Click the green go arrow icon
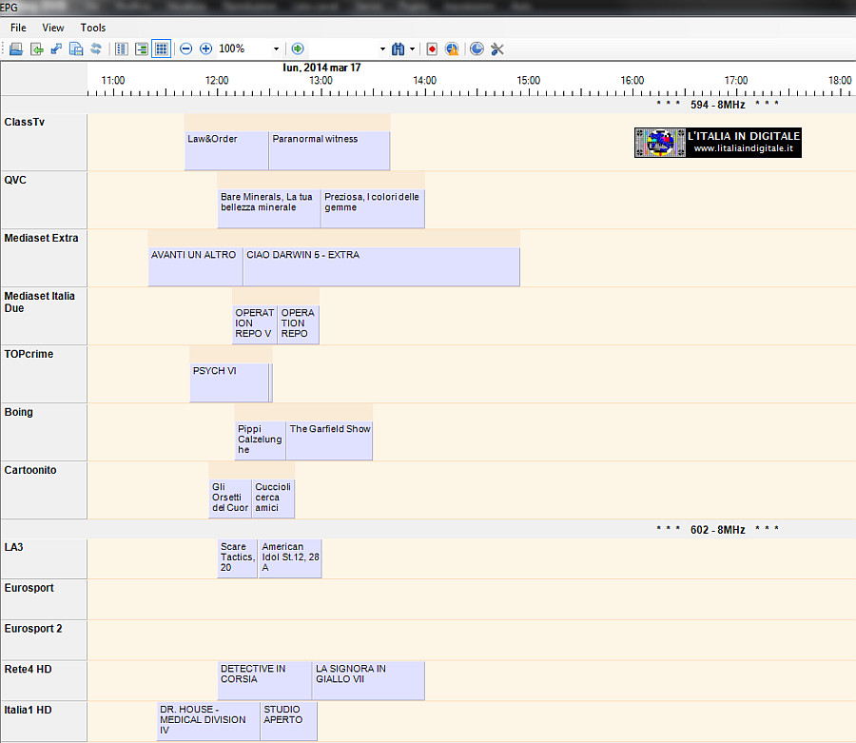Viewport: 856px width, 743px height. pyautogui.click(x=298, y=49)
